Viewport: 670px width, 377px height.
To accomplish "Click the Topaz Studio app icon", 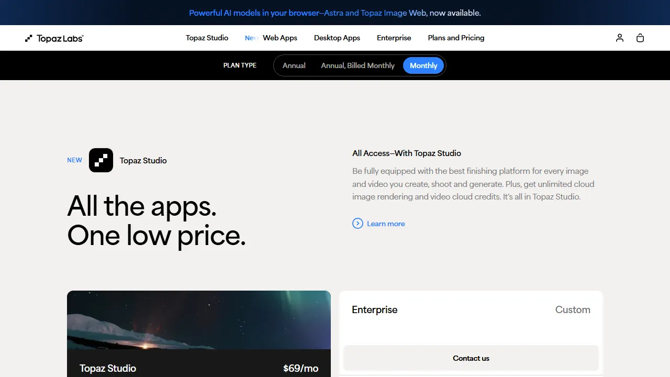I will tap(101, 160).
